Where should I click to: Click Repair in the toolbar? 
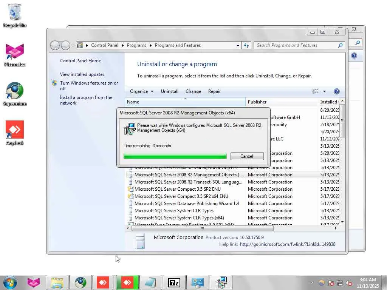pyautogui.click(x=214, y=91)
